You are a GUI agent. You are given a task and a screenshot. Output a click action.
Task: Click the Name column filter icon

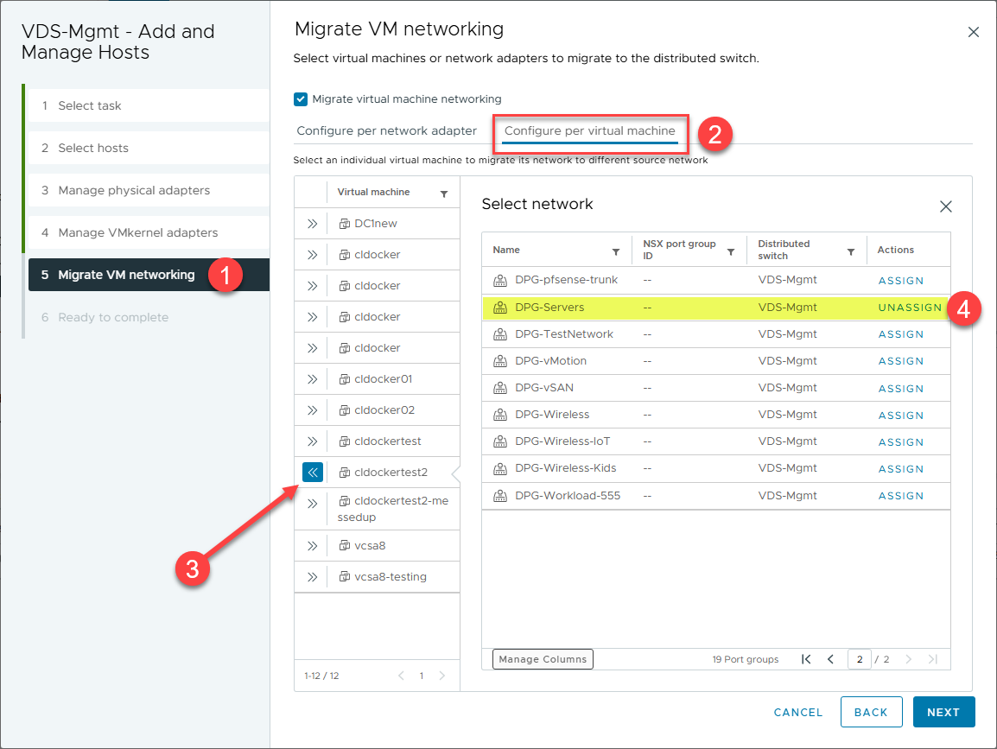616,251
